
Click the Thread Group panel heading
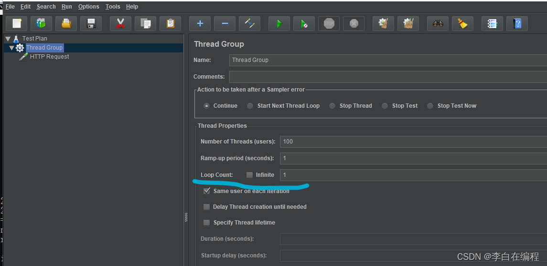pos(219,44)
